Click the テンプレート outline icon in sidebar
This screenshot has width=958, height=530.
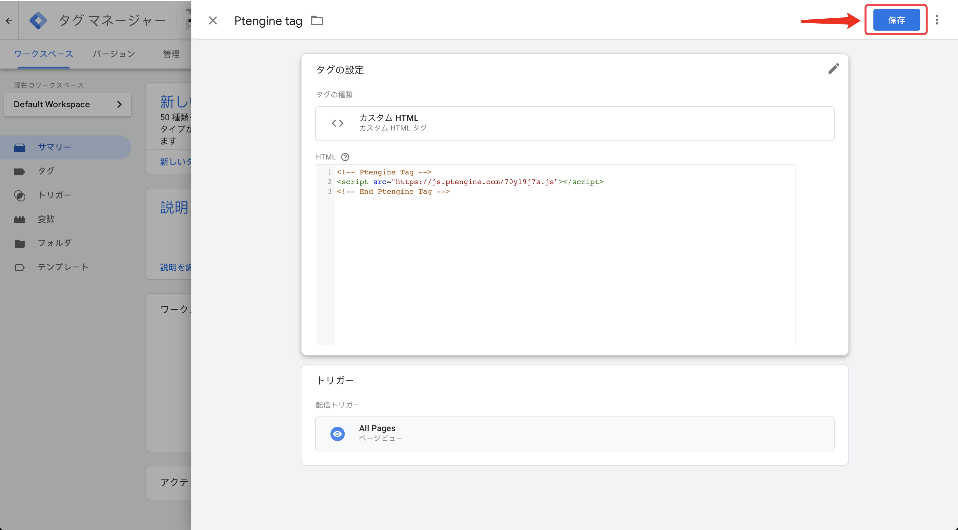[20, 268]
